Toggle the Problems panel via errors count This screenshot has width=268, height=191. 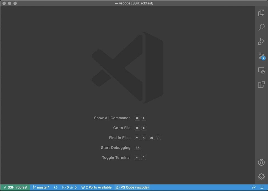tap(66, 187)
